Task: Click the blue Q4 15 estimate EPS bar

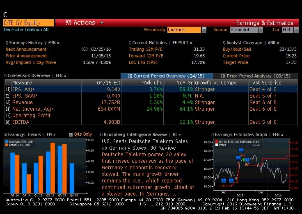Action: (72, 178)
